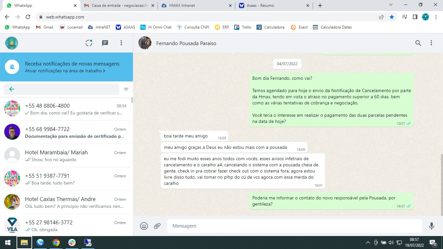Open the emoji picker in message bar
The image size is (443, 249).
point(144,226)
